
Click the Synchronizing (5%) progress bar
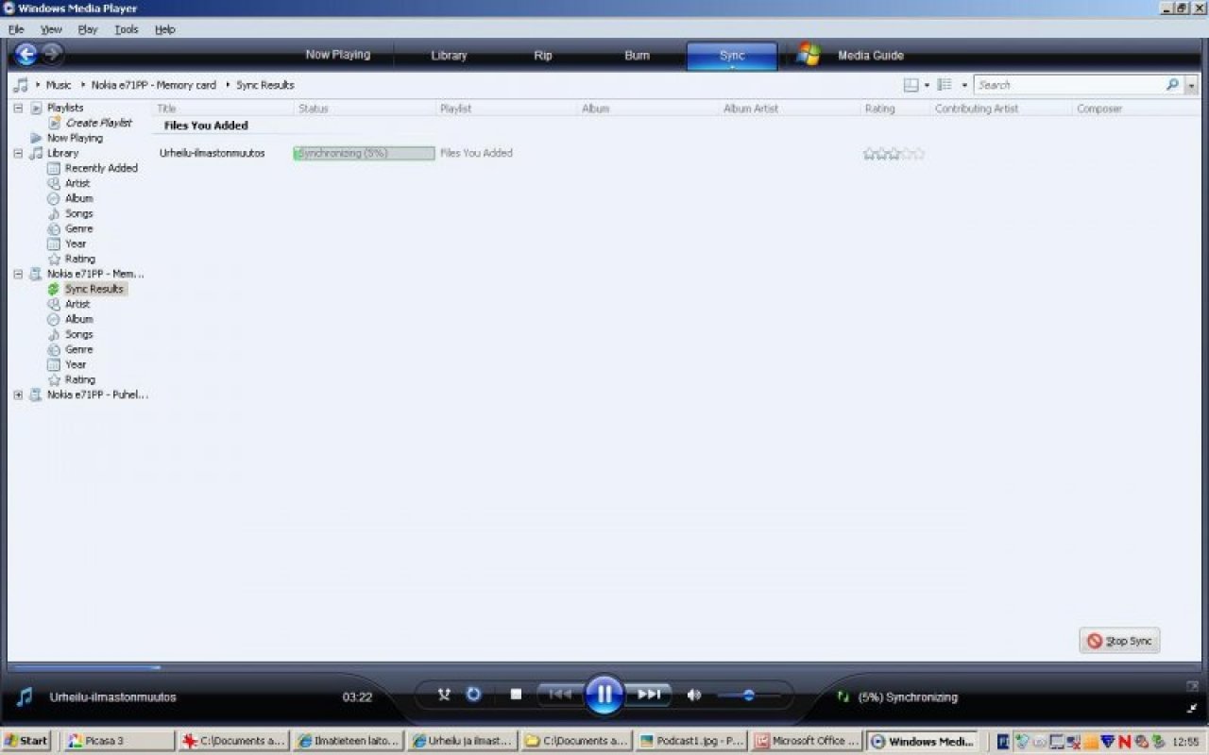point(365,153)
